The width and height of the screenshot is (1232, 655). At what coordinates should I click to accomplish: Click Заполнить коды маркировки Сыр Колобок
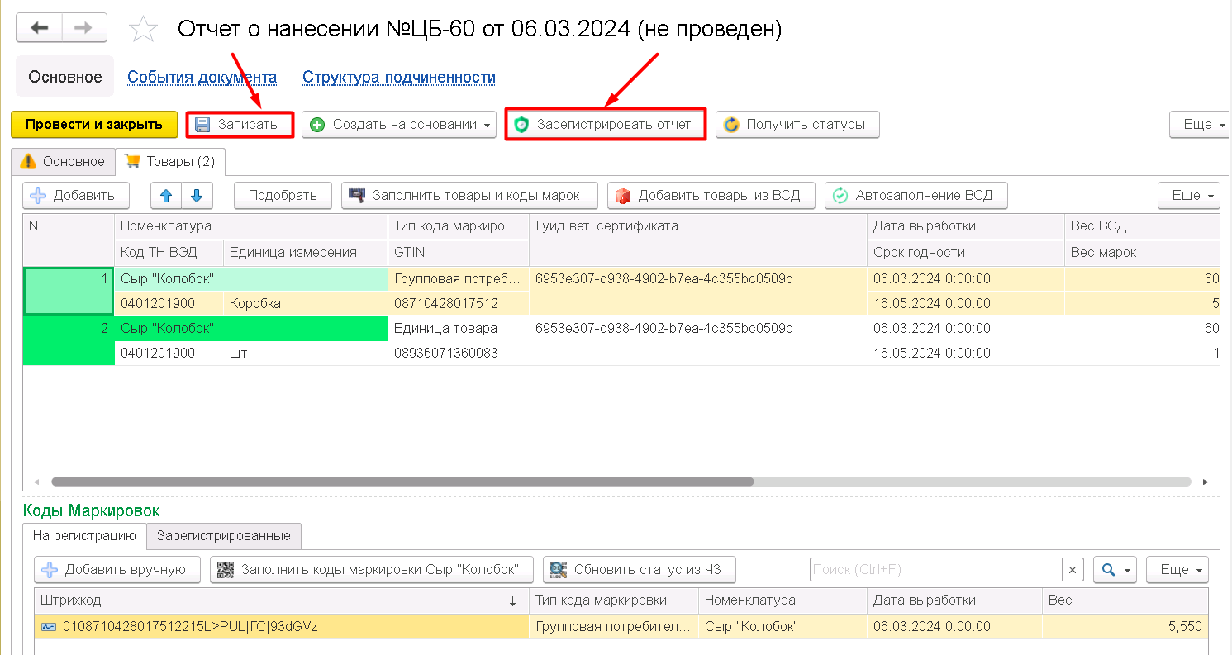tap(371, 569)
